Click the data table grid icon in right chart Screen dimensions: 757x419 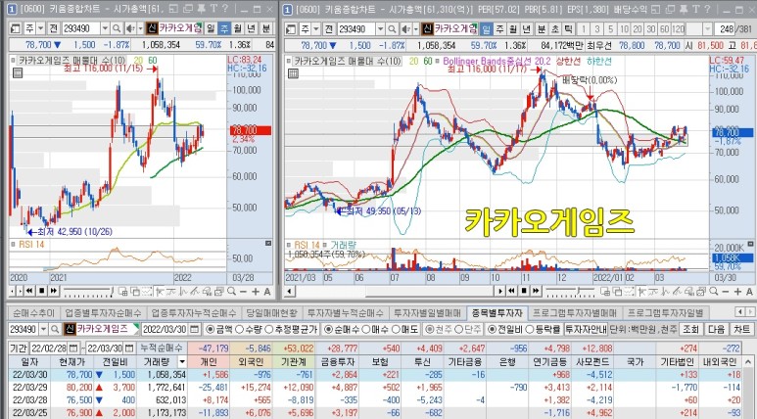(293, 73)
